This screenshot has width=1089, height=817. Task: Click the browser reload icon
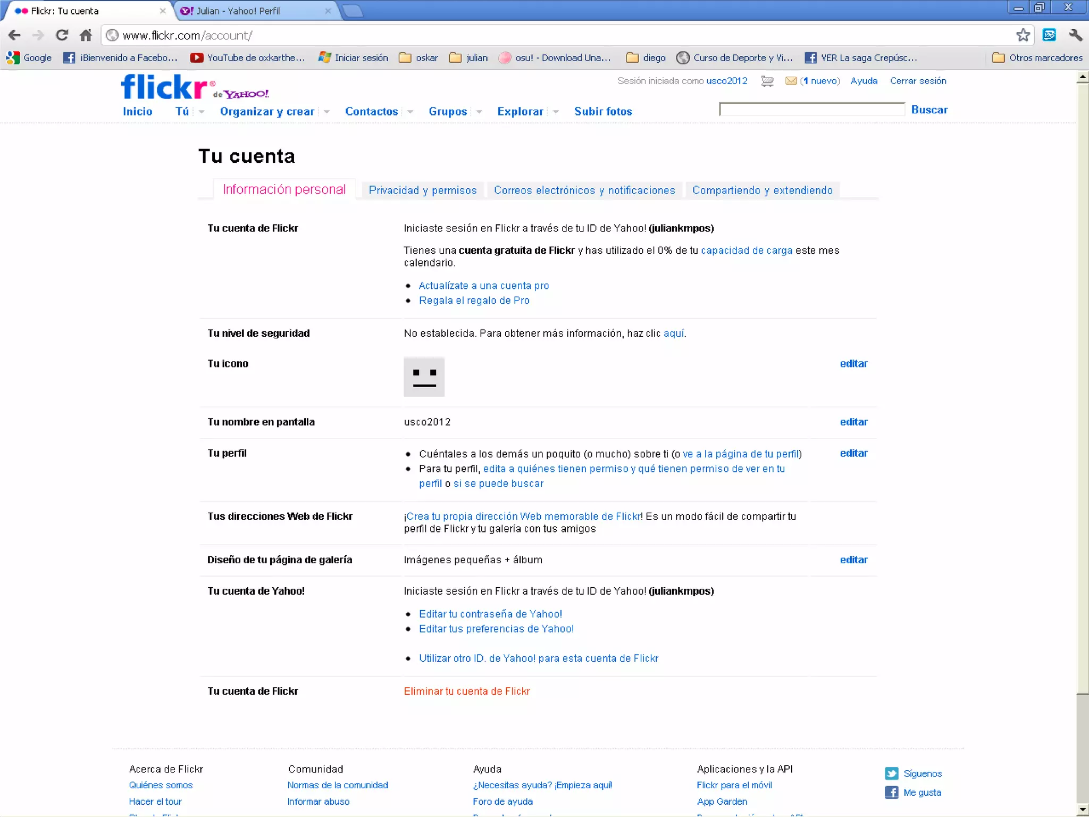pos(62,35)
